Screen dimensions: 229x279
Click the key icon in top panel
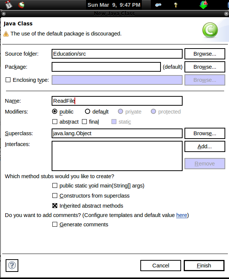click(x=175, y=5)
